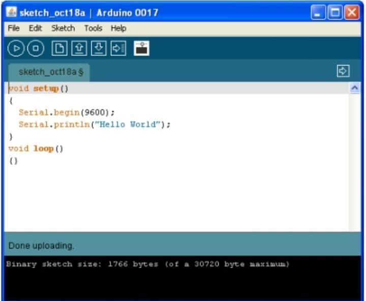Open the Serial Monitor icon

[141, 48]
